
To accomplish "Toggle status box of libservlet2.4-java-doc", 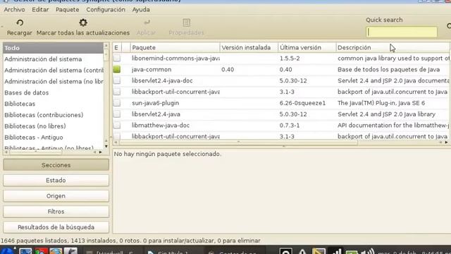I will pyautogui.click(x=117, y=80).
